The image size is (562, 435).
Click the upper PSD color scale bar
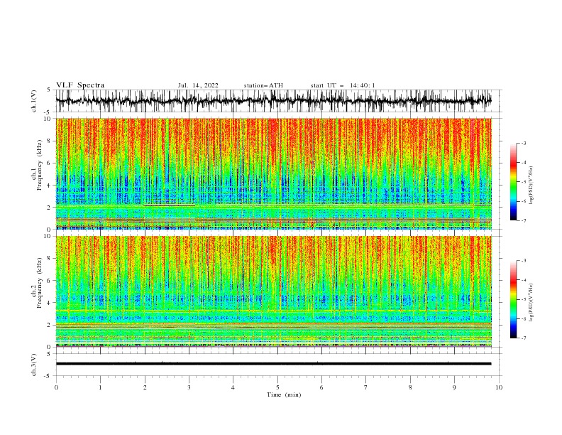coord(513,182)
